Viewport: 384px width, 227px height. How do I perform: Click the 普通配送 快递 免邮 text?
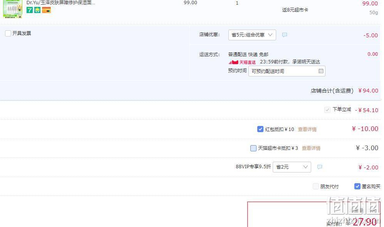pyautogui.click(x=248, y=54)
